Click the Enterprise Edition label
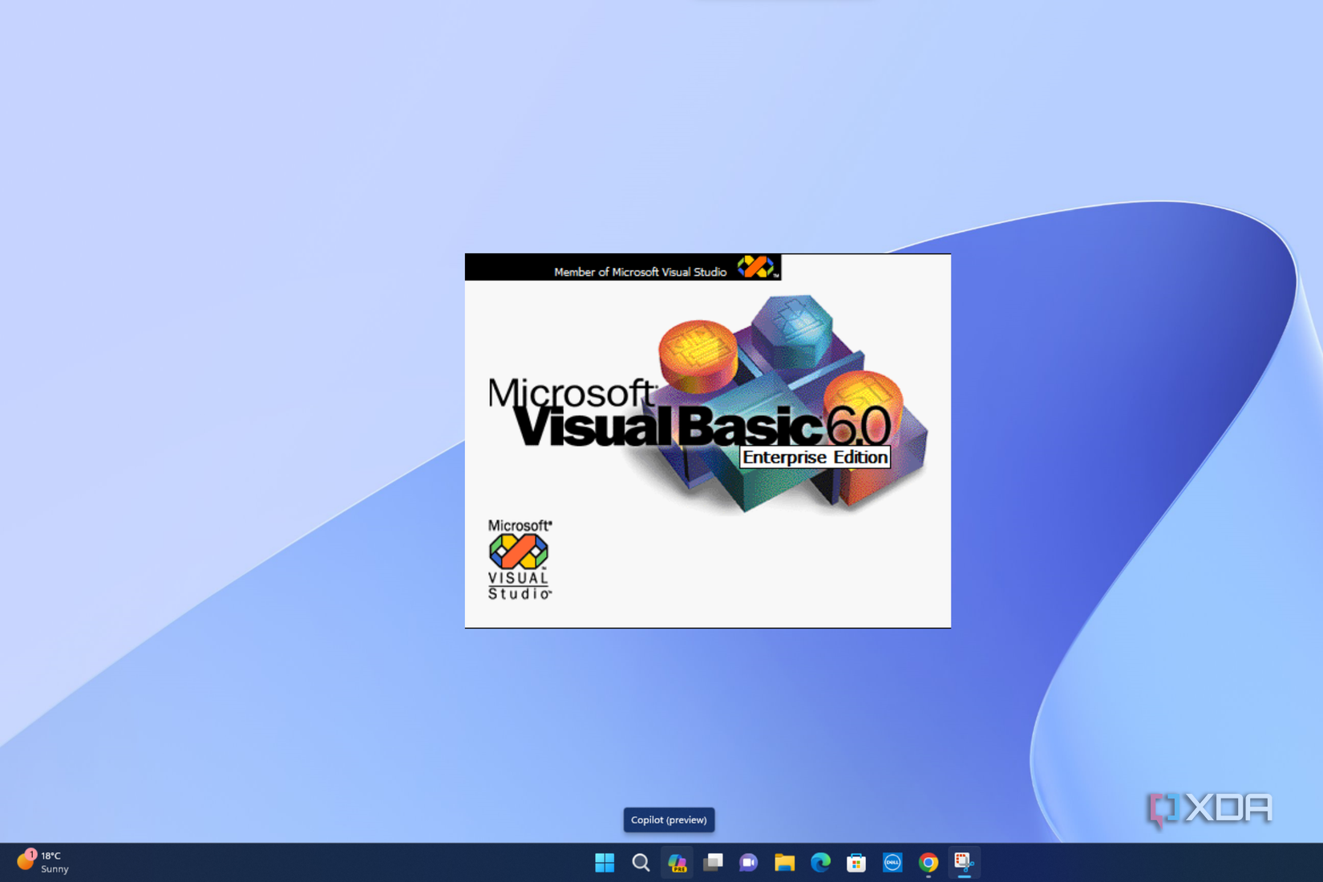1323x882 pixels. click(x=814, y=457)
